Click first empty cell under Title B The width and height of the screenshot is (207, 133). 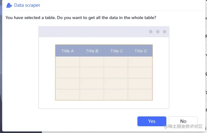(92, 62)
